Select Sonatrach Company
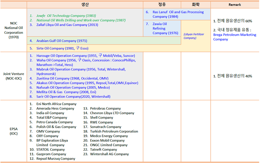Image resolution: width=260 pixels, height=163 pixels. click(106, 127)
